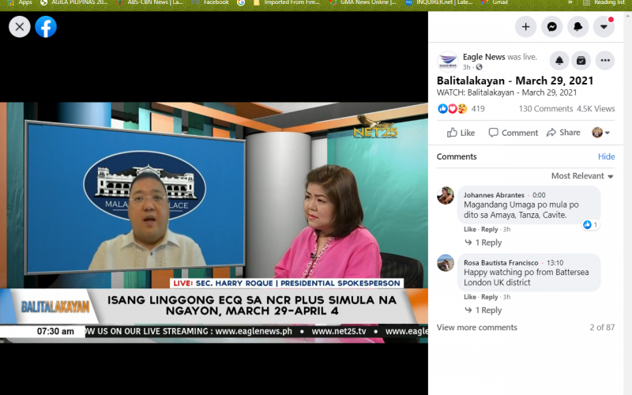Open the three-dots post options menu

[x=604, y=60]
